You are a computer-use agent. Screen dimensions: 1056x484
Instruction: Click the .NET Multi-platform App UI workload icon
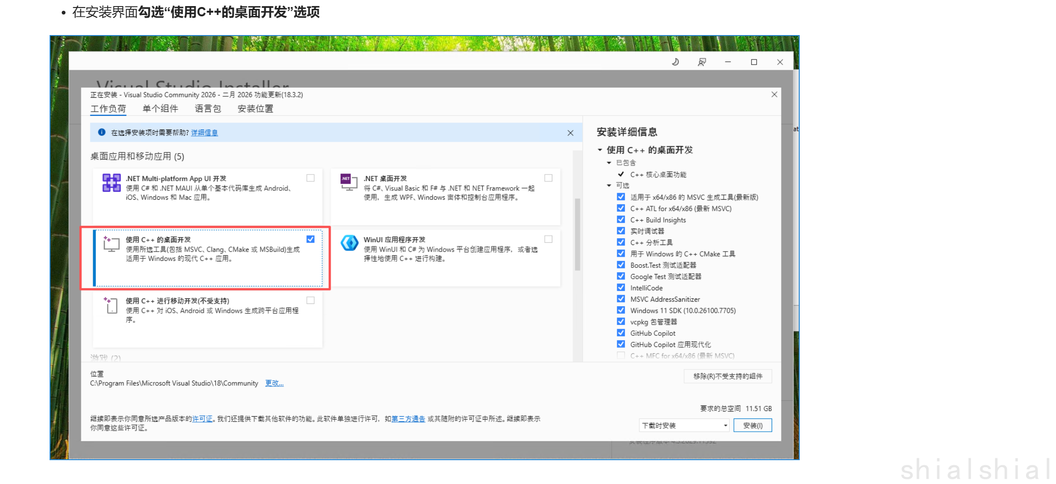coord(111,183)
